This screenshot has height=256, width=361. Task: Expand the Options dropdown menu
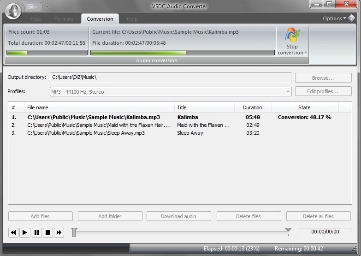pyautogui.click(x=334, y=18)
